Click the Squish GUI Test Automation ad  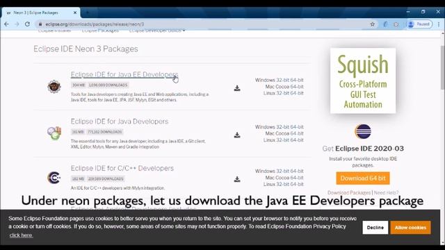click(363, 81)
